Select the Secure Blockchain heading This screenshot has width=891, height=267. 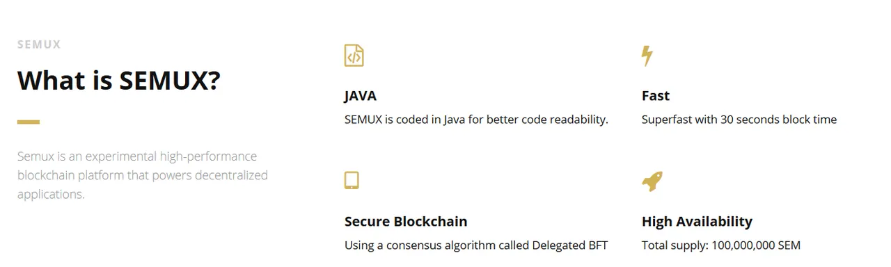(x=406, y=222)
